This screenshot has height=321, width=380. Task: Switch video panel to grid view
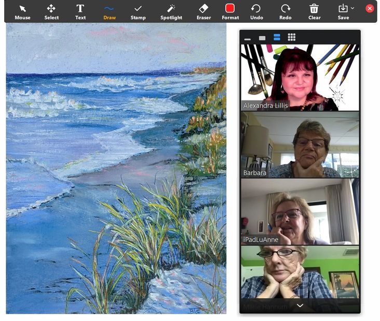click(291, 37)
